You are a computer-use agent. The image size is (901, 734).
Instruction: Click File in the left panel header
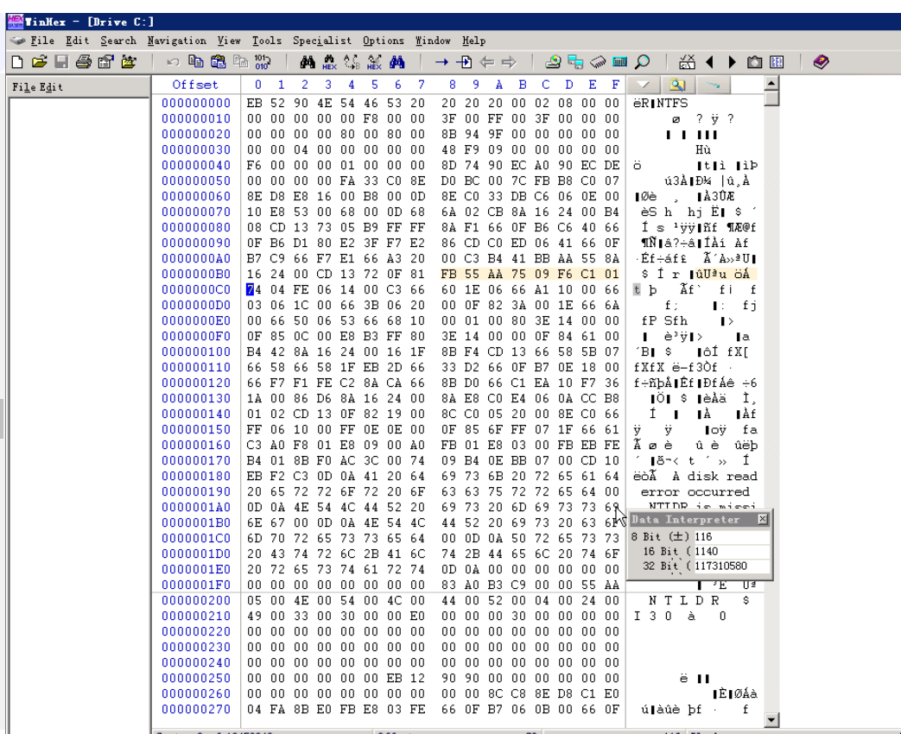click(x=23, y=87)
